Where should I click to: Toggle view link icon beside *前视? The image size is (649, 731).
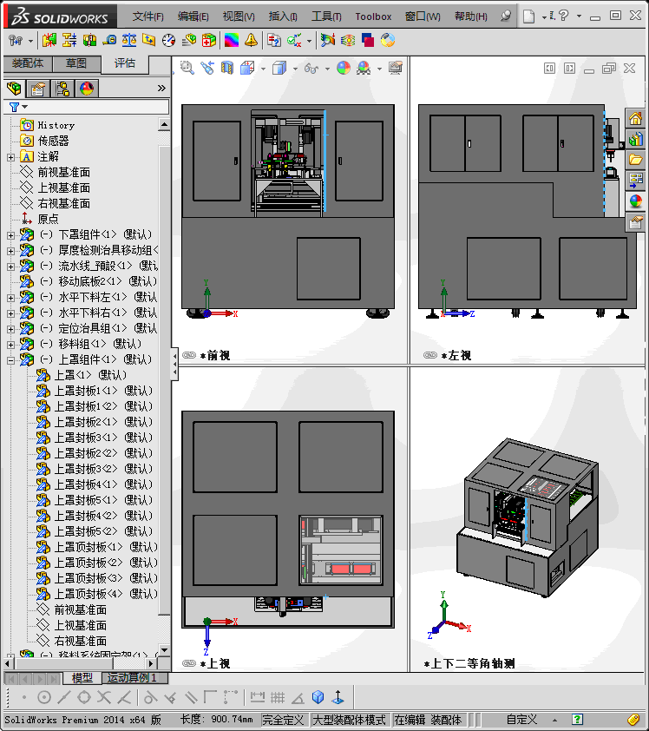[189, 355]
